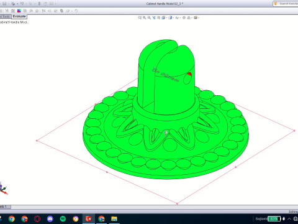Select the Zoom to Area magnifier icon
This screenshot has width=298, height=224.
(144, 18)
